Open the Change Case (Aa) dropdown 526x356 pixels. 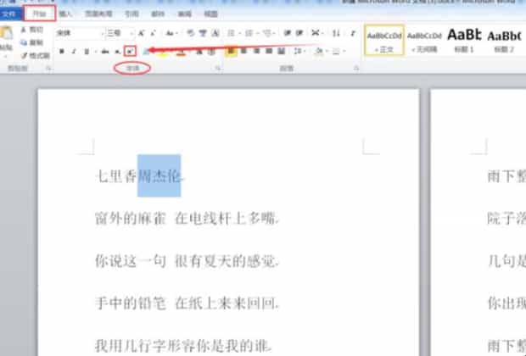pos(171,33)
